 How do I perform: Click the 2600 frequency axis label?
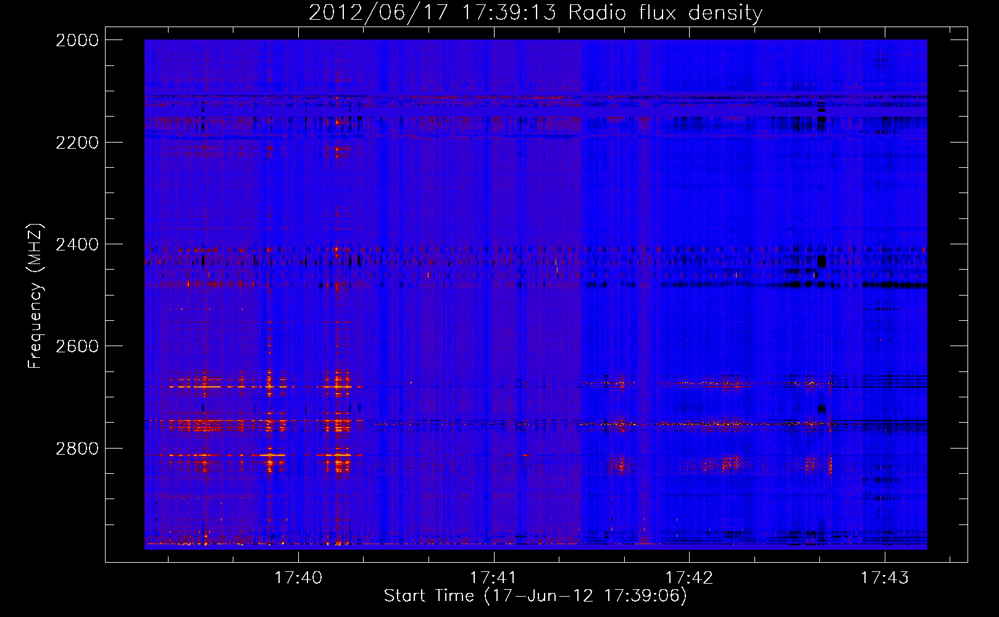pos(77,346)
